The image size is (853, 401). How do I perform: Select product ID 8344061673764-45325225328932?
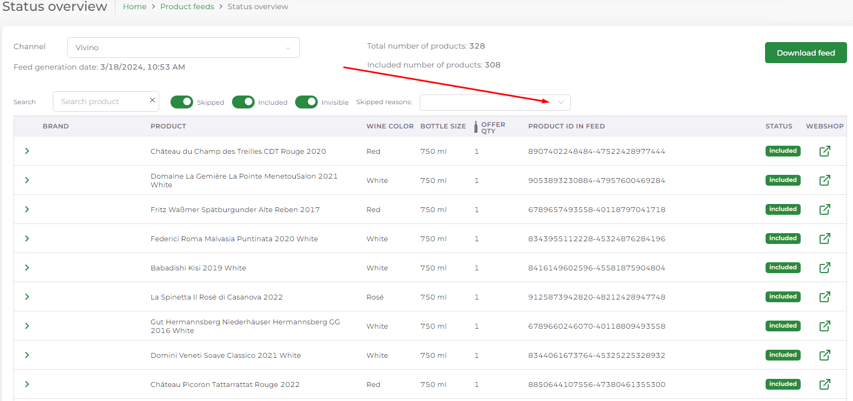[x=597, y=356]
